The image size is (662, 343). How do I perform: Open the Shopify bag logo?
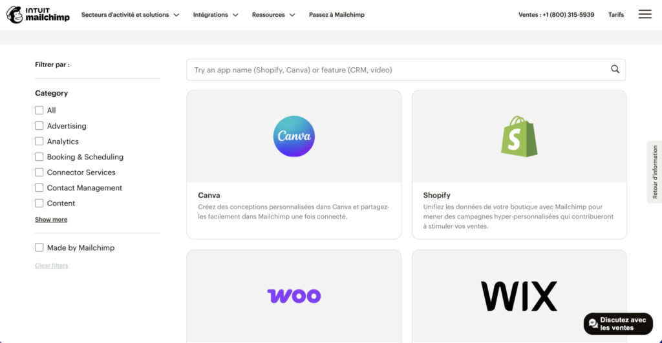519,136
